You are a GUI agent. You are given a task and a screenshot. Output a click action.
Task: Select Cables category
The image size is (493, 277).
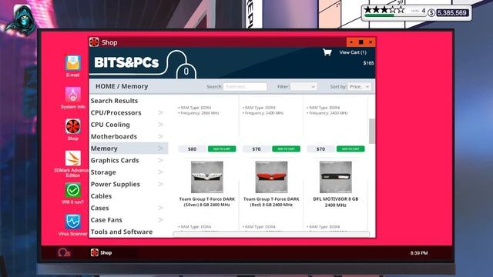click(x=101, y=196)
